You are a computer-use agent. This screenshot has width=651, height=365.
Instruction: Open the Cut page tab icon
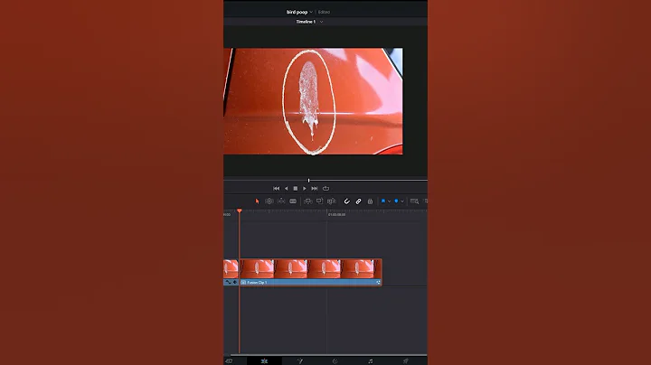pyautogui.click(x=229, y=361)
